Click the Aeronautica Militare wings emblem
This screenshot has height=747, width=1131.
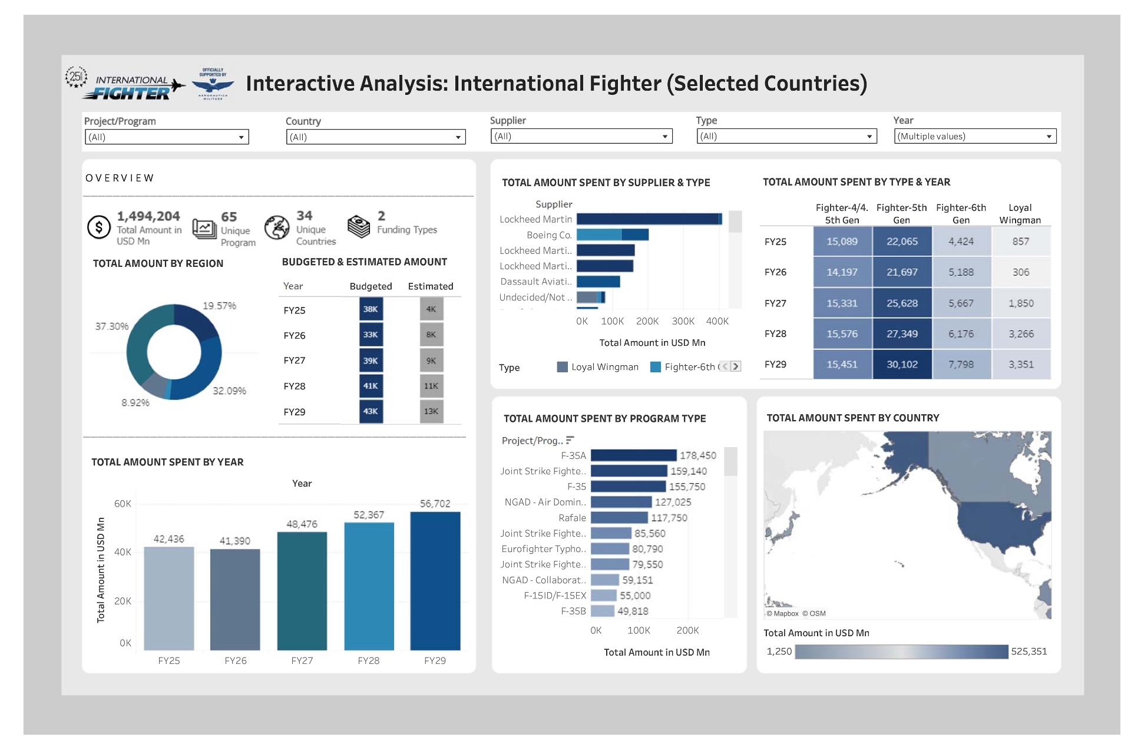(x=213, y=85)
